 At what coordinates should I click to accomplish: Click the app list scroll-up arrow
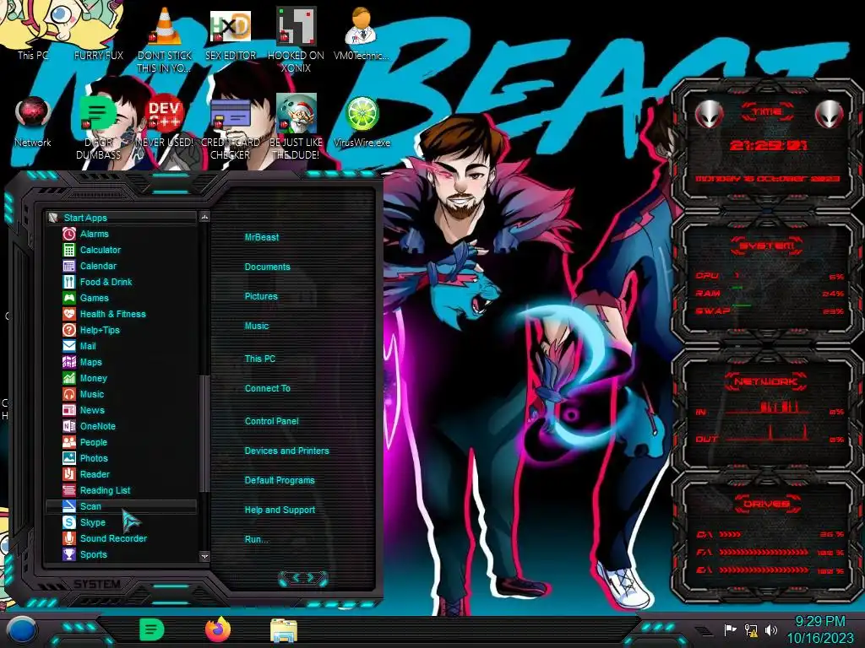point(204,217)
